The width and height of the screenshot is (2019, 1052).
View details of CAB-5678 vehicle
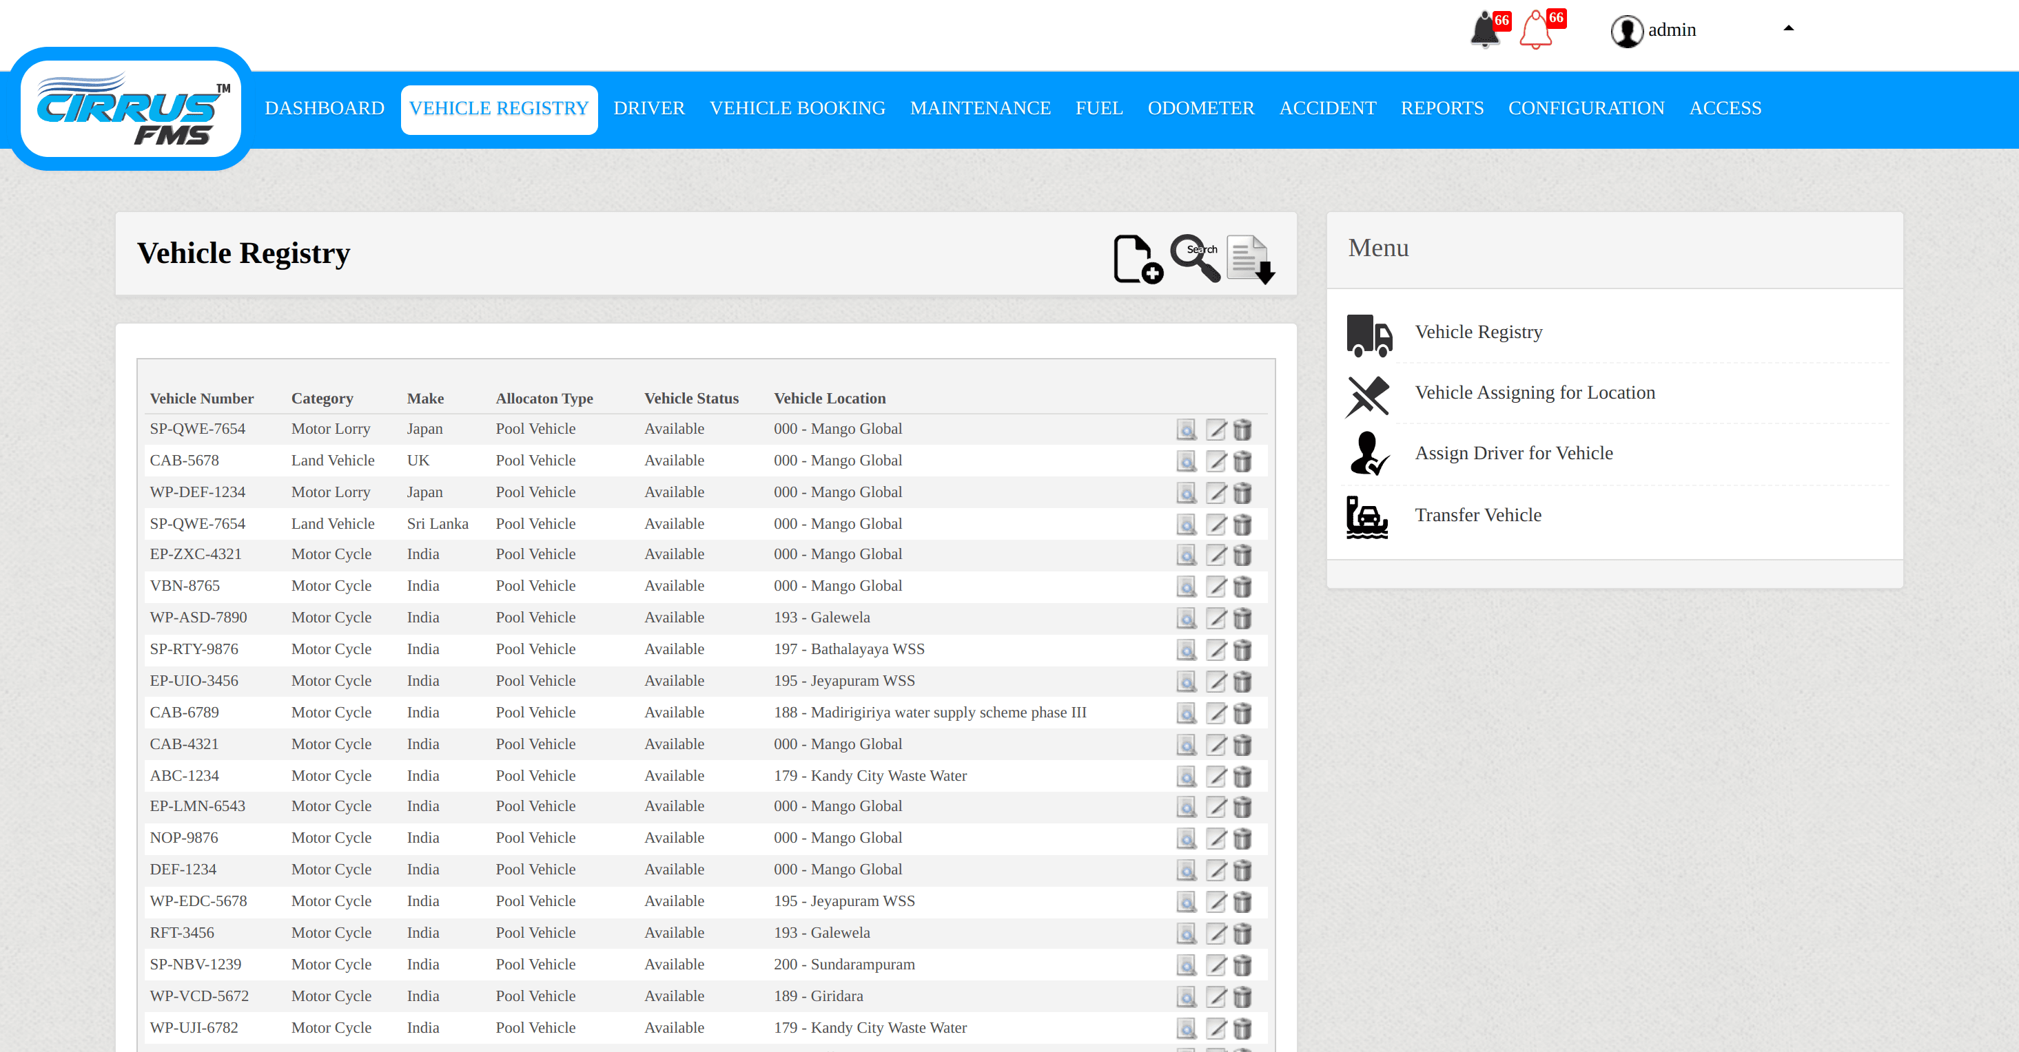pos(1186,461)
